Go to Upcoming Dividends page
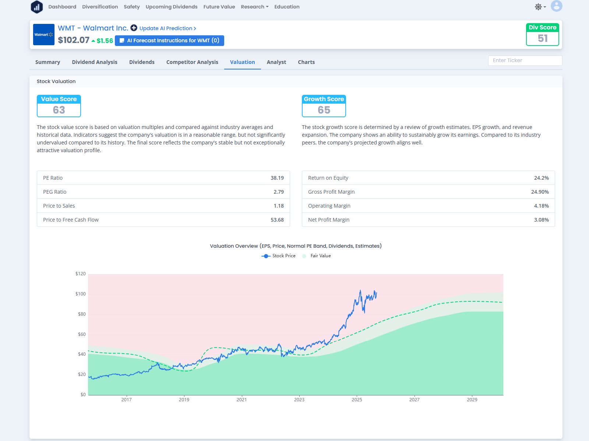This screenshot has width=589, height=441. tap(172, 7)
